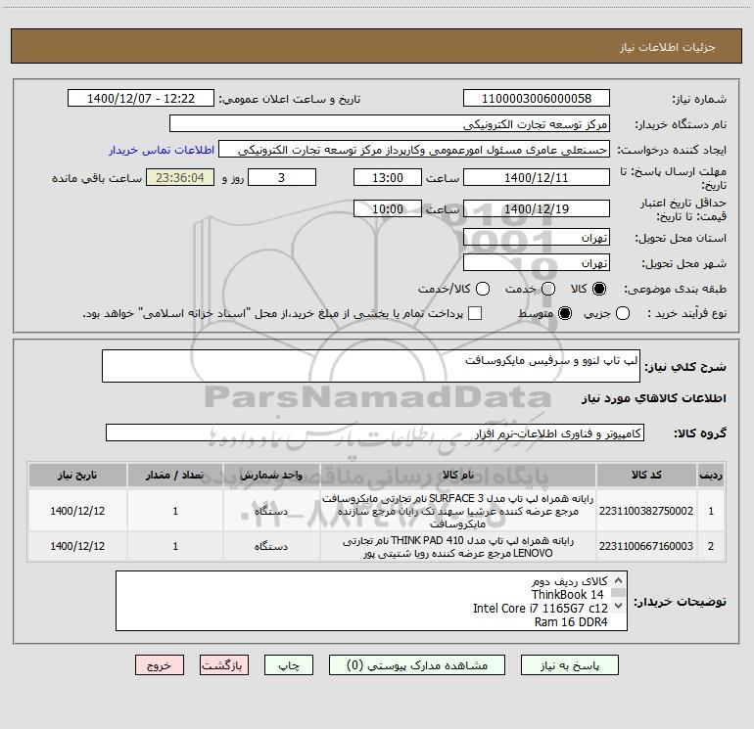Click the response deadline date 1400/12/11

point(537,177)
